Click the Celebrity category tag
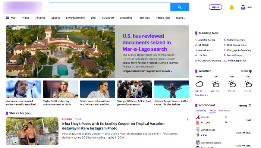 coord(67,119)
